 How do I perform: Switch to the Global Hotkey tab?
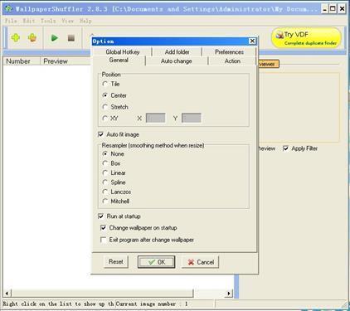coord(123,51)
